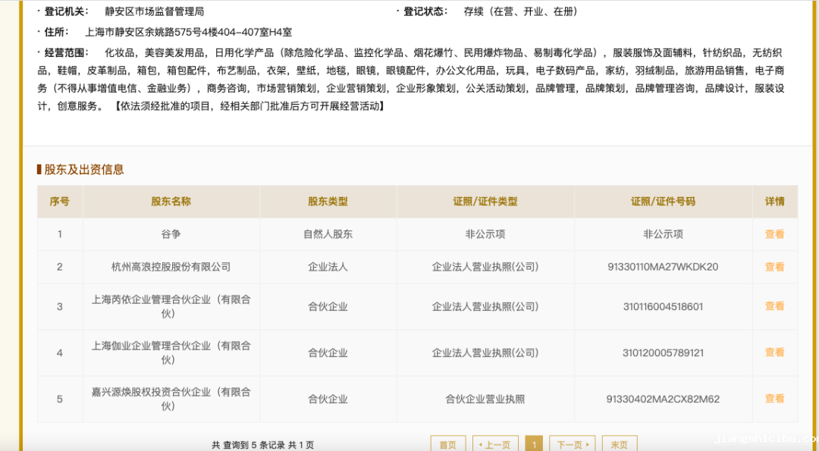Click the record count text 共 查询到 5 条记录
Viewport: 819px width, 451px height.
point(249,445)
